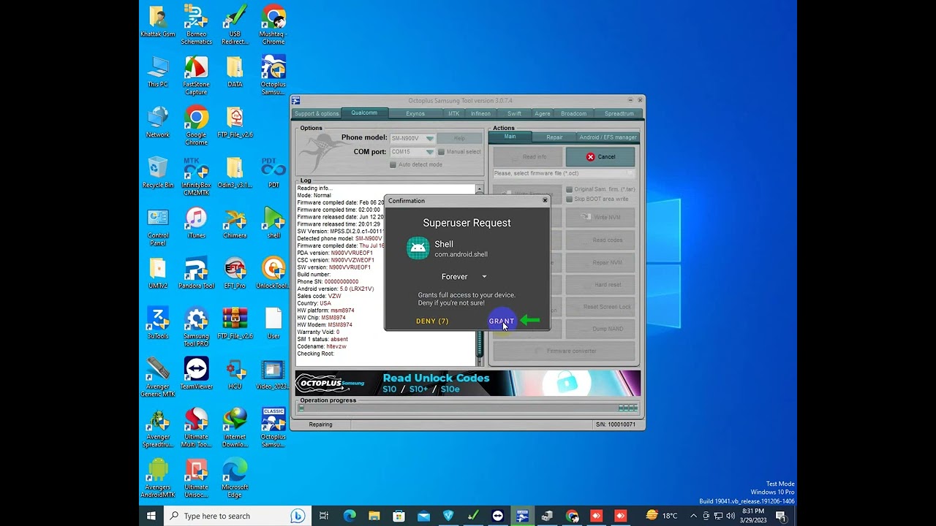Open iTunes desktop icon
This screenshot has height=526, width=936.
[x=196, y=223]
